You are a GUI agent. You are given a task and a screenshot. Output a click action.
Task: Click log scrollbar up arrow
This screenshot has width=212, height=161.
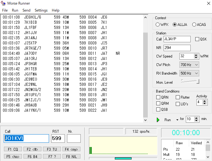[146, 17]
